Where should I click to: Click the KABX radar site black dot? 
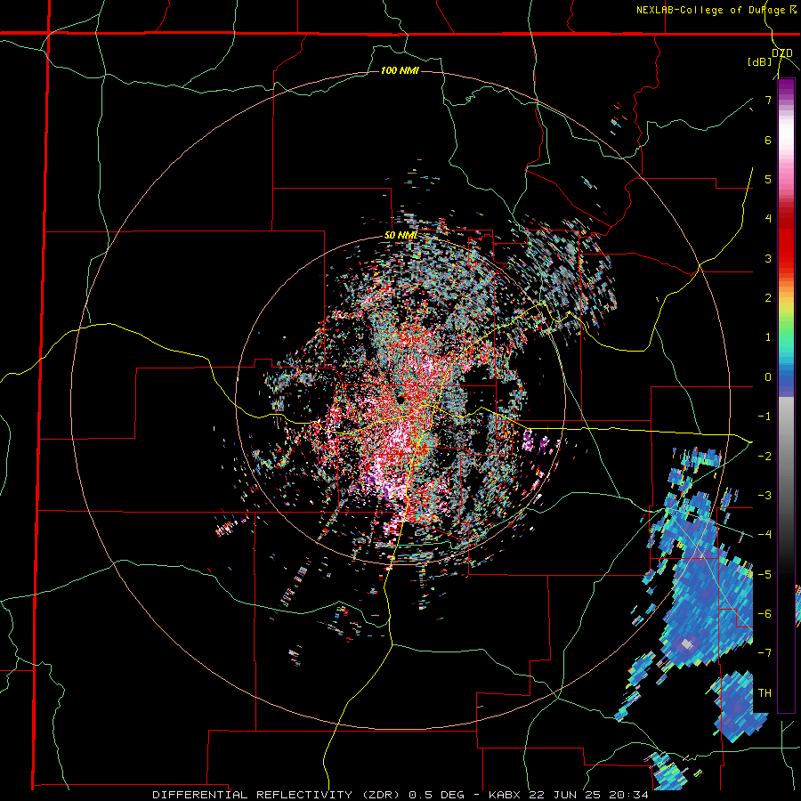click(400, 399)
